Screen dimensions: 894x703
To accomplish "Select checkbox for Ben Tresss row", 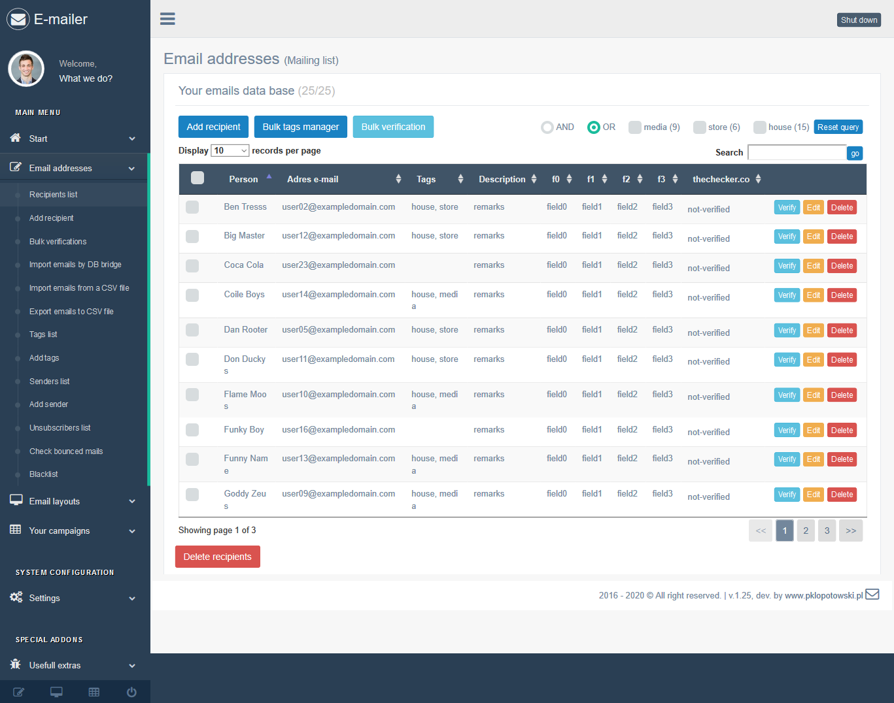I will click(192, 207).
